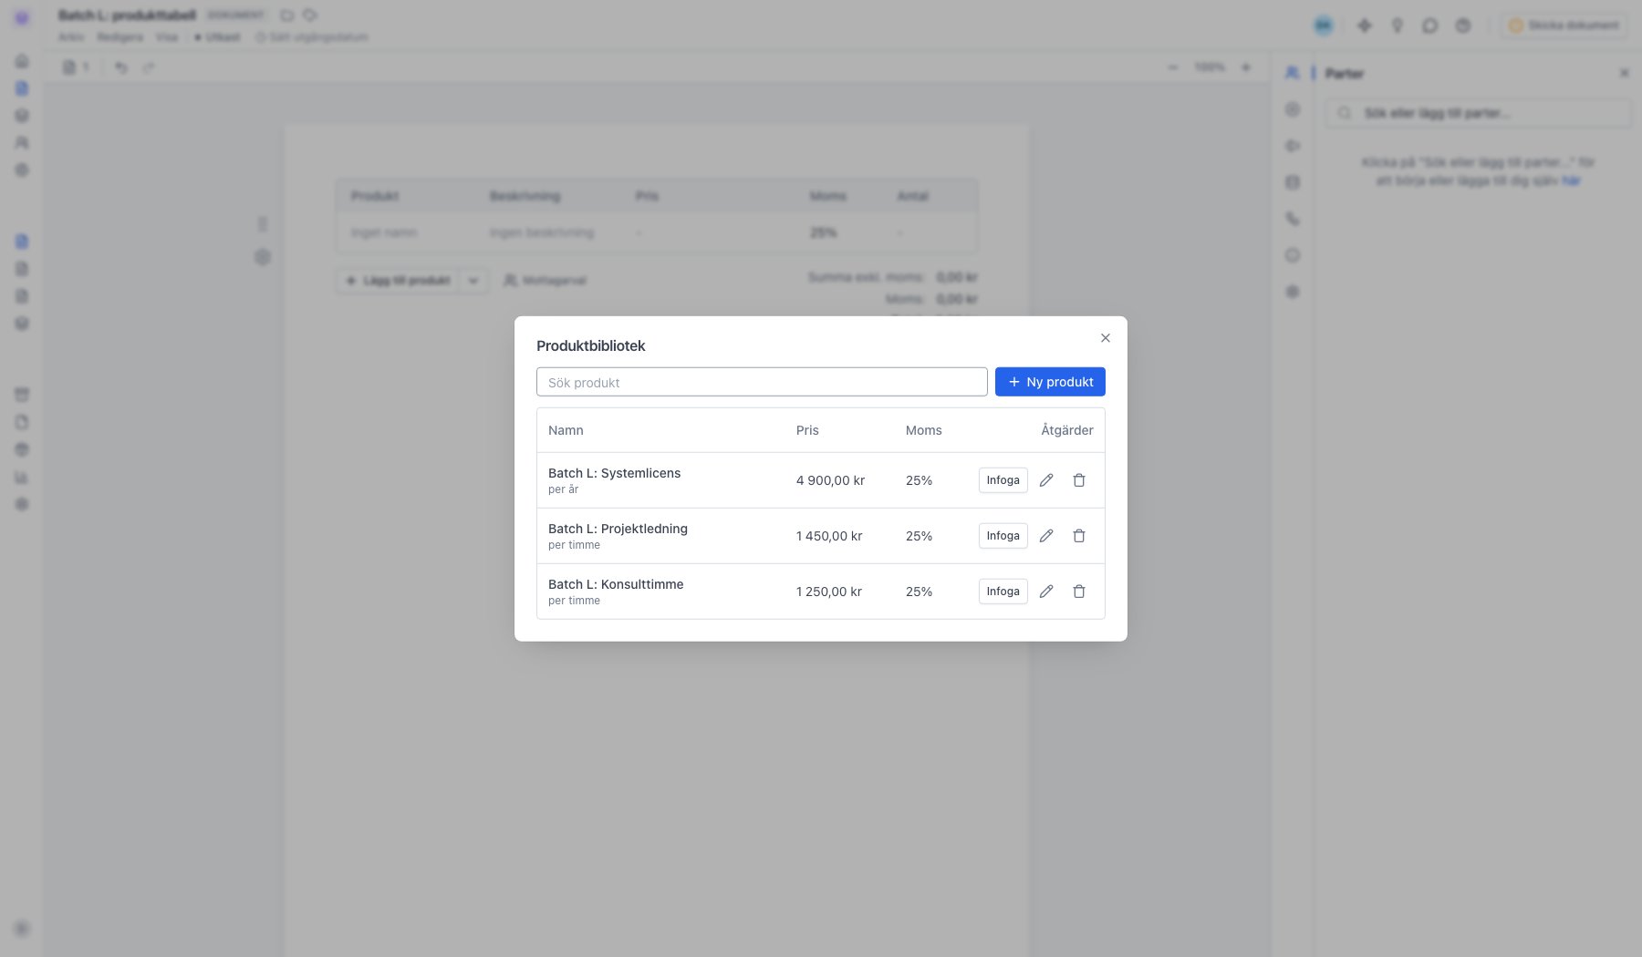Click the Moms column header
The image size is (1642, 957).
923,430
